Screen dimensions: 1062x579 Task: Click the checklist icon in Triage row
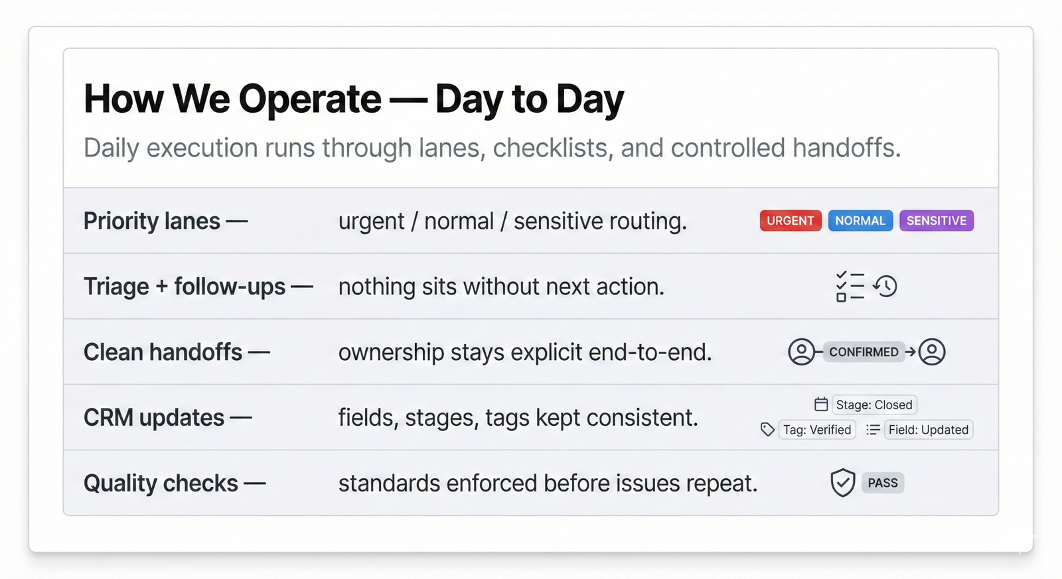tap(850, 287)
